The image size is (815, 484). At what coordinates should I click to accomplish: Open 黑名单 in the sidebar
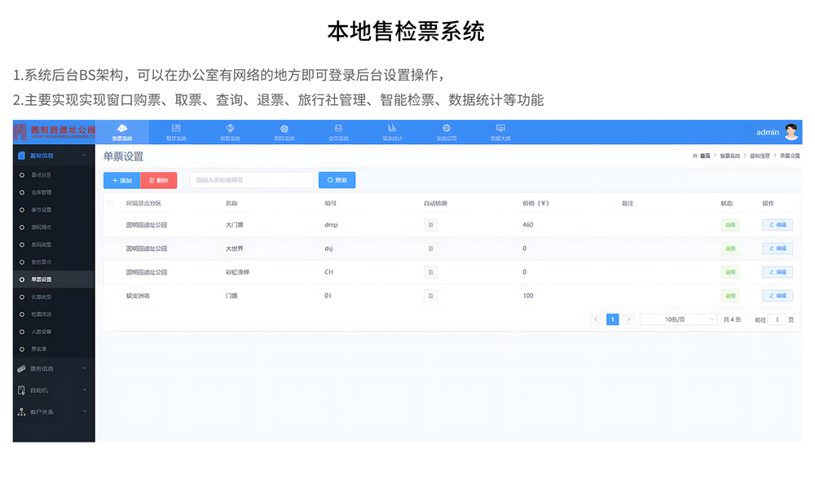(x=39, y=350)
